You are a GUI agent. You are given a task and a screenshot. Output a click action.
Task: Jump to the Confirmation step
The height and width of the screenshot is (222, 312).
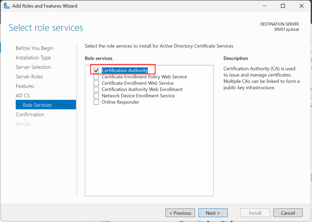coord(30,114)
